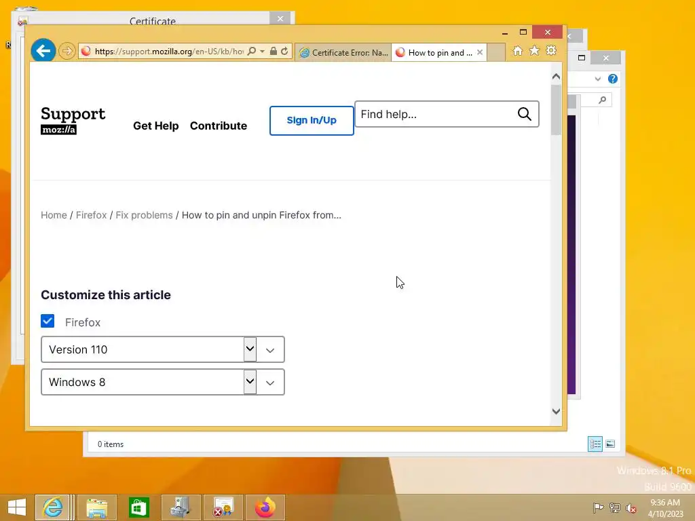Viewport: 695px width, 521px height.
Task: Open the Certificate window taskbar icon
Action: tap(223, 507)
